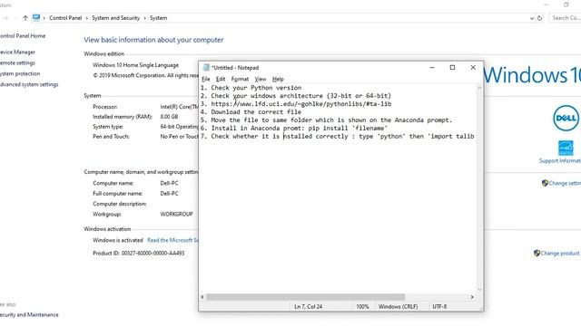This screenshot has height=326, width=581.
Task: Click 'Windows (CRLF)' status bar entry
Action: tap(398, 307)
